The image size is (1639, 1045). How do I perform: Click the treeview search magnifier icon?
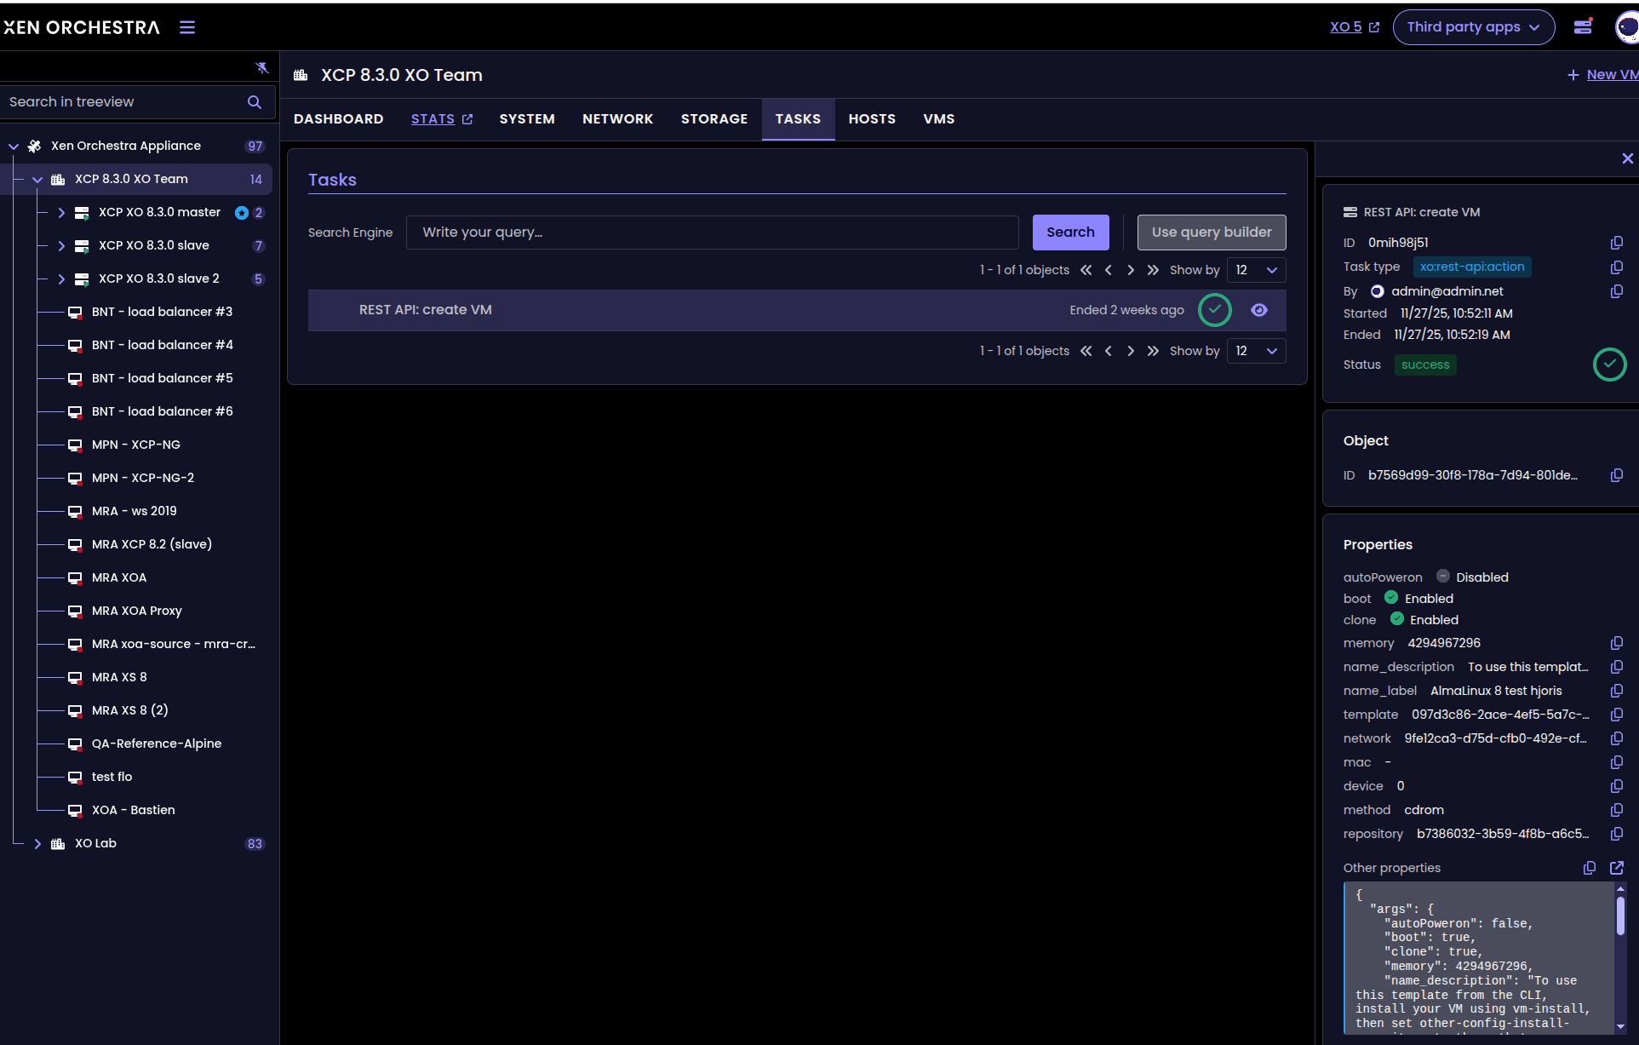coord(254,102)
